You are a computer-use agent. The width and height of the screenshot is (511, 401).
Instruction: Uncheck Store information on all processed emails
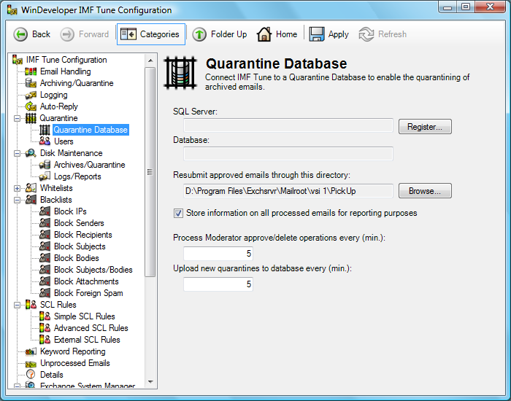(x=178, y=213)
